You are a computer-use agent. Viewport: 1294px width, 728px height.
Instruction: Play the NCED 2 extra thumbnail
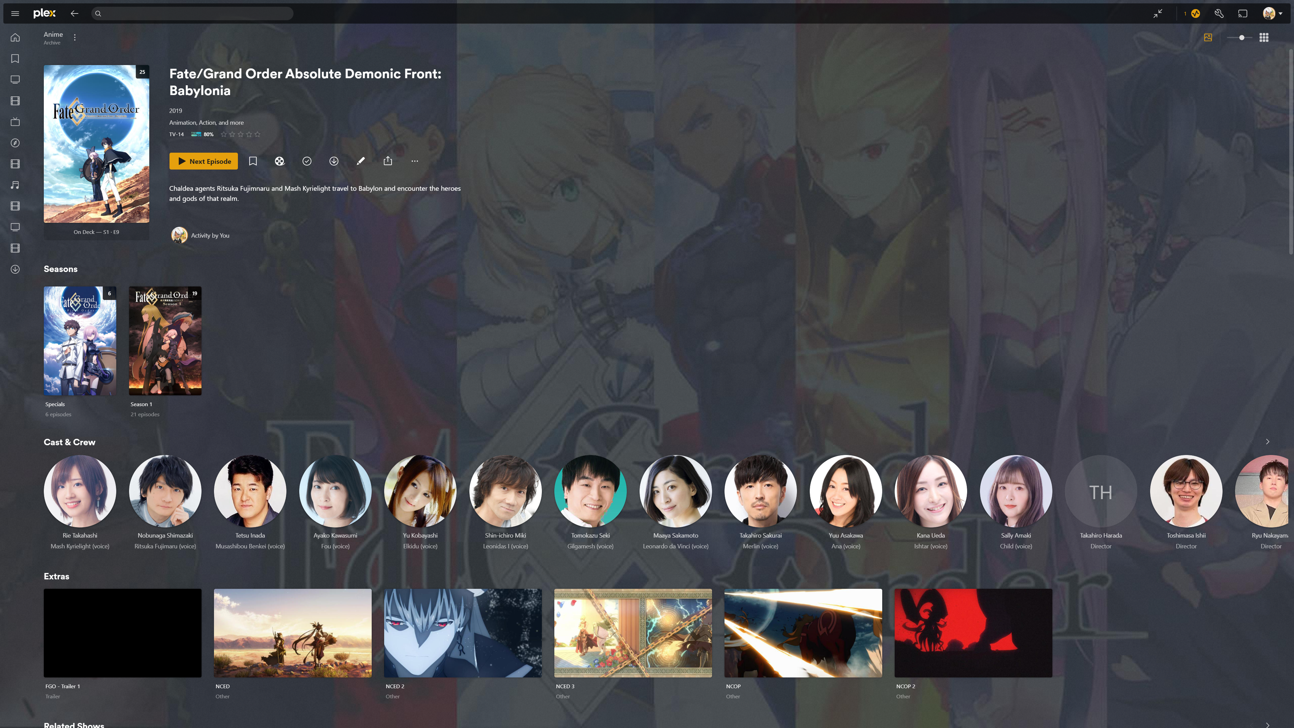coord(463,633)
